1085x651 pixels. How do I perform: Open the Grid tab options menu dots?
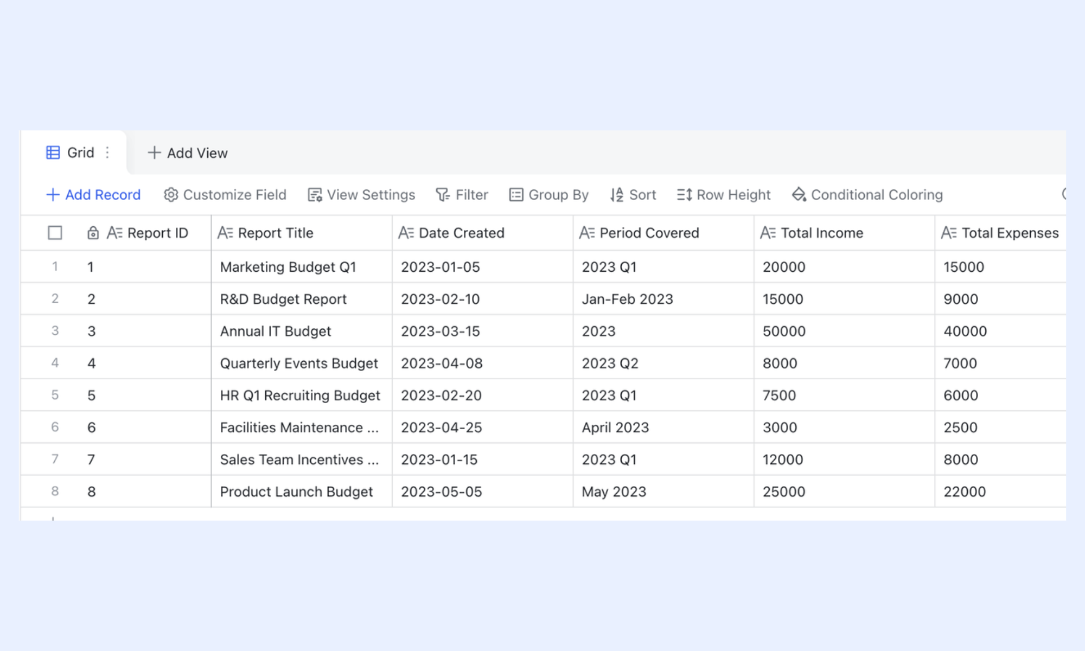point(107,153)
